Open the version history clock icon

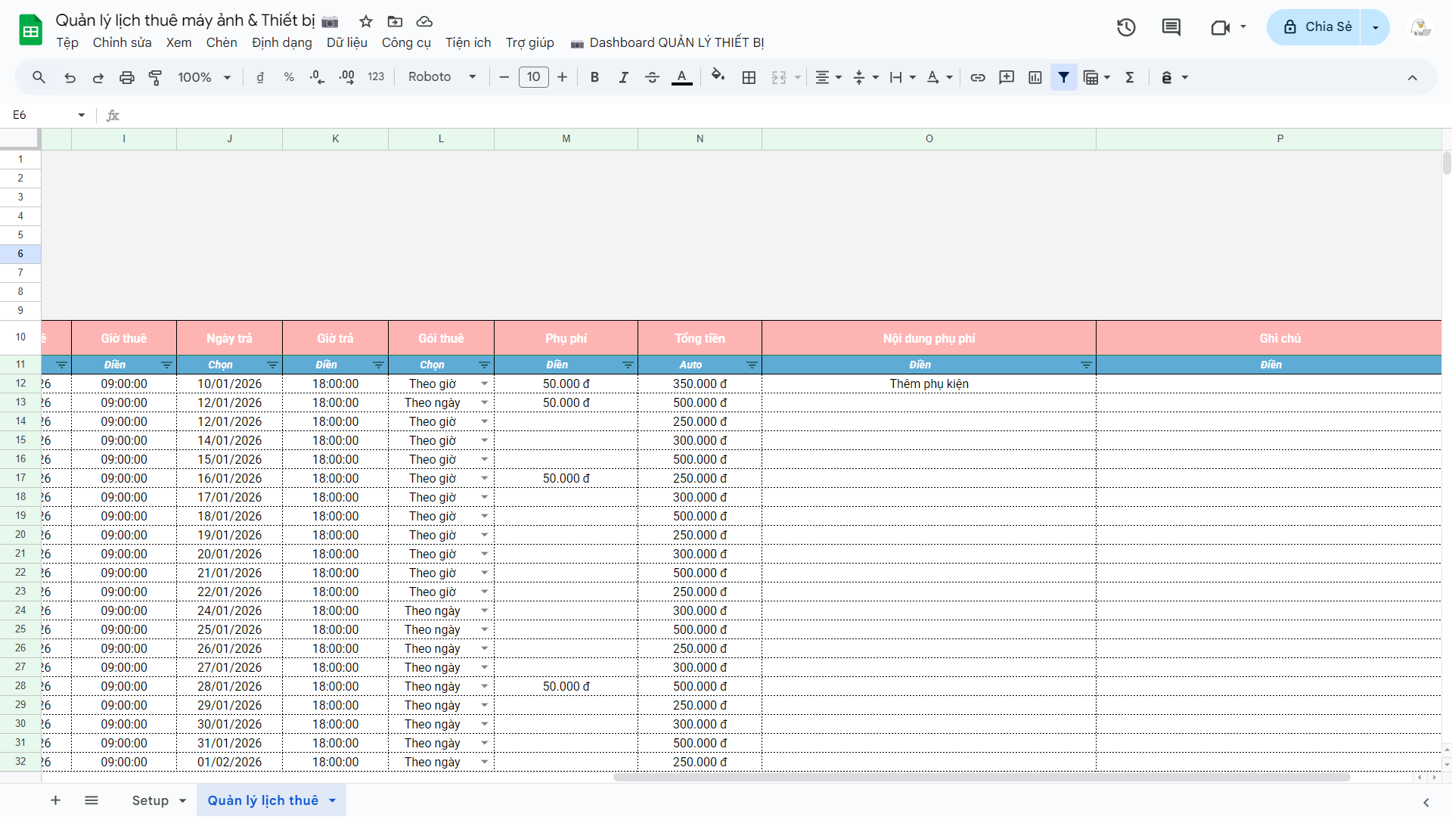tap(1126, 27)
